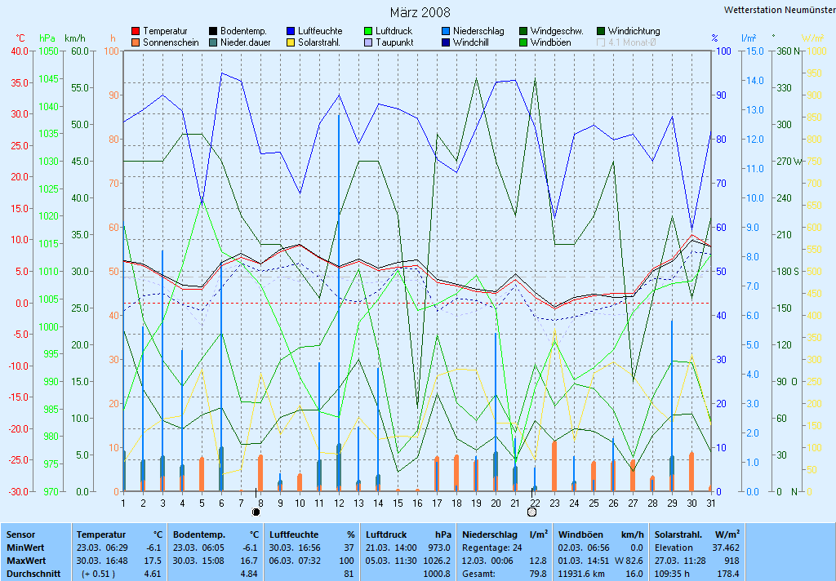Click the Windböen legend swatch
Image resolution: width=836 pixels, height=581 pixels.
523,42
